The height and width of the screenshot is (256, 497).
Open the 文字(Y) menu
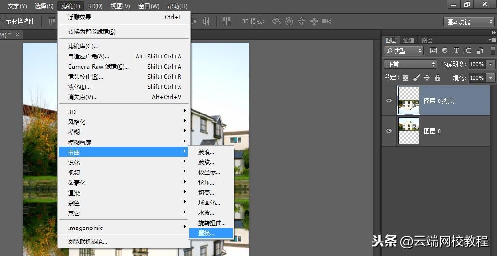tap(17, 6)
